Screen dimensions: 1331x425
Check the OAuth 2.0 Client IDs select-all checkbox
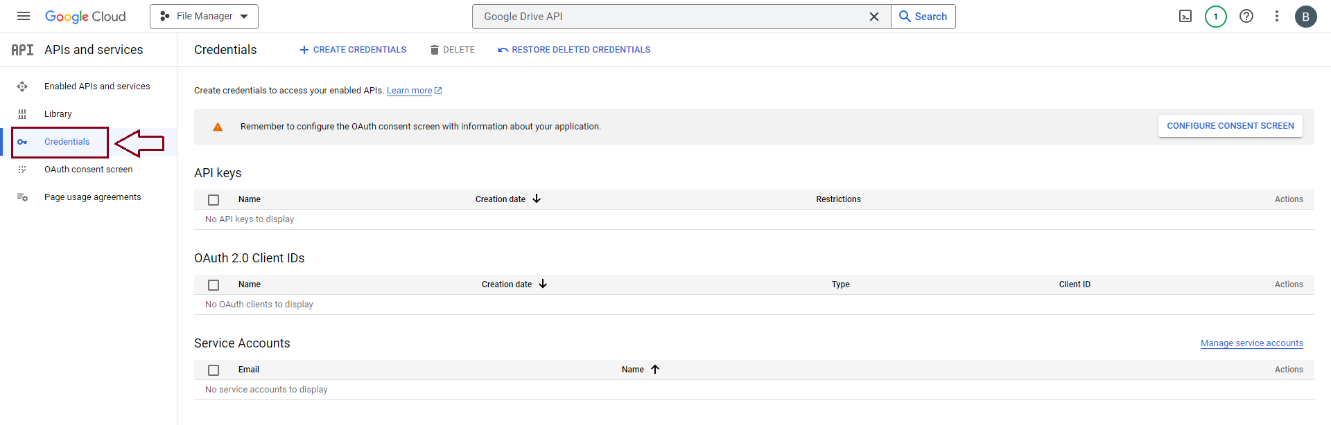click(214, 285)
